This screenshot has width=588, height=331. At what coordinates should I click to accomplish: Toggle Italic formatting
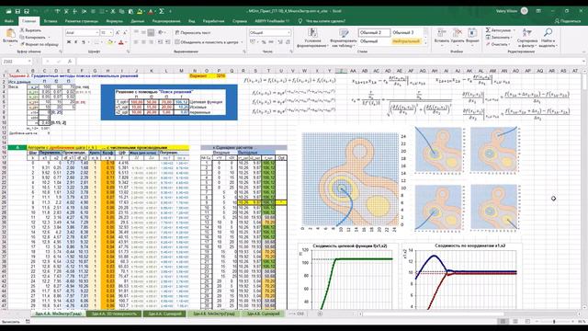75,42
